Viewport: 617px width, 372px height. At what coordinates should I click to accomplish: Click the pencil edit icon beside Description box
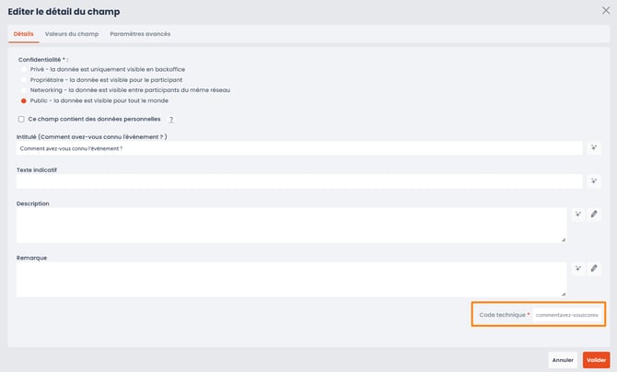594,214
